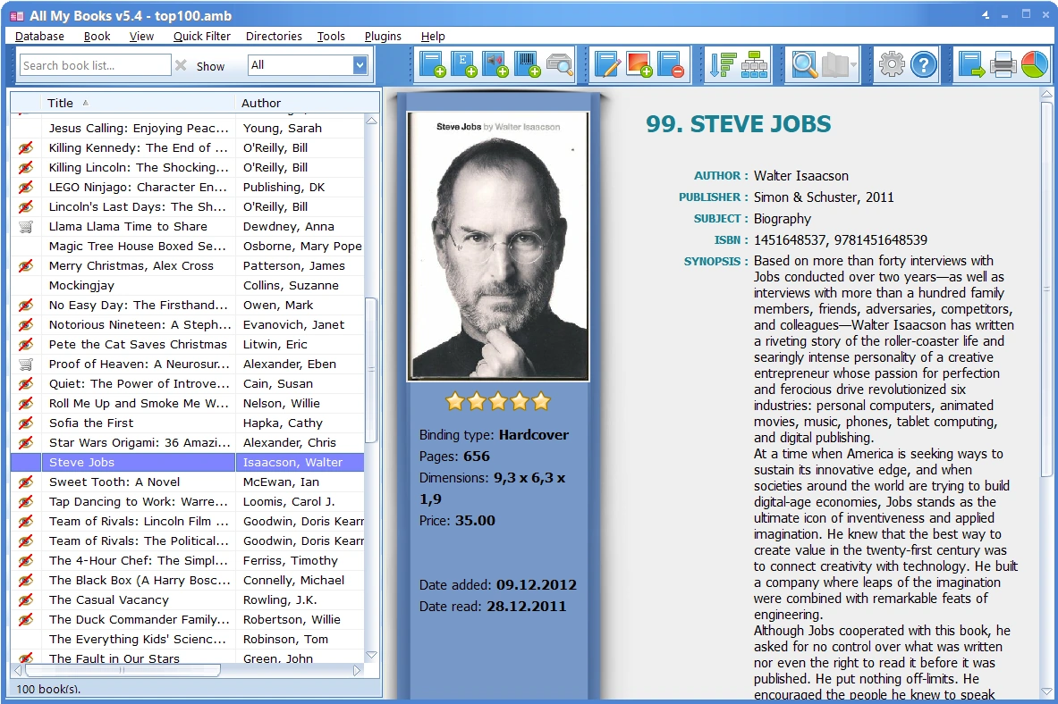Click the right arrow of the horizontal list scrollbar
This screenshot has width=1058, height=704.
pos(357,670)
